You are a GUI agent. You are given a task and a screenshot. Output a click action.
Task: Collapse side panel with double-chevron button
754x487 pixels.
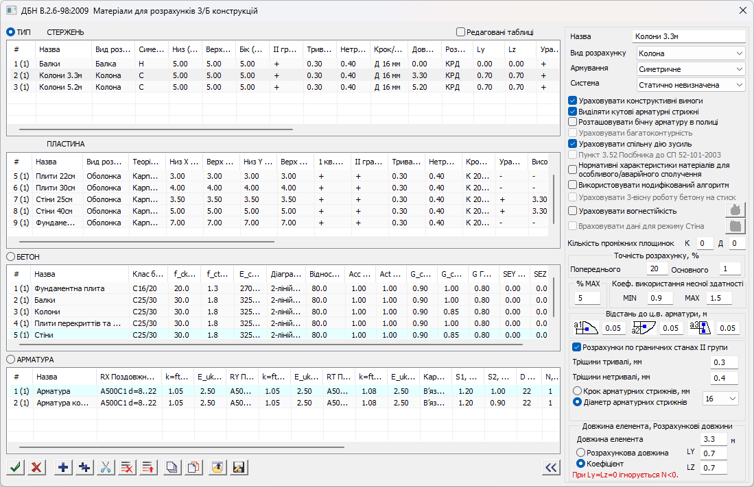pyautogui.click(x=550, y=467)
